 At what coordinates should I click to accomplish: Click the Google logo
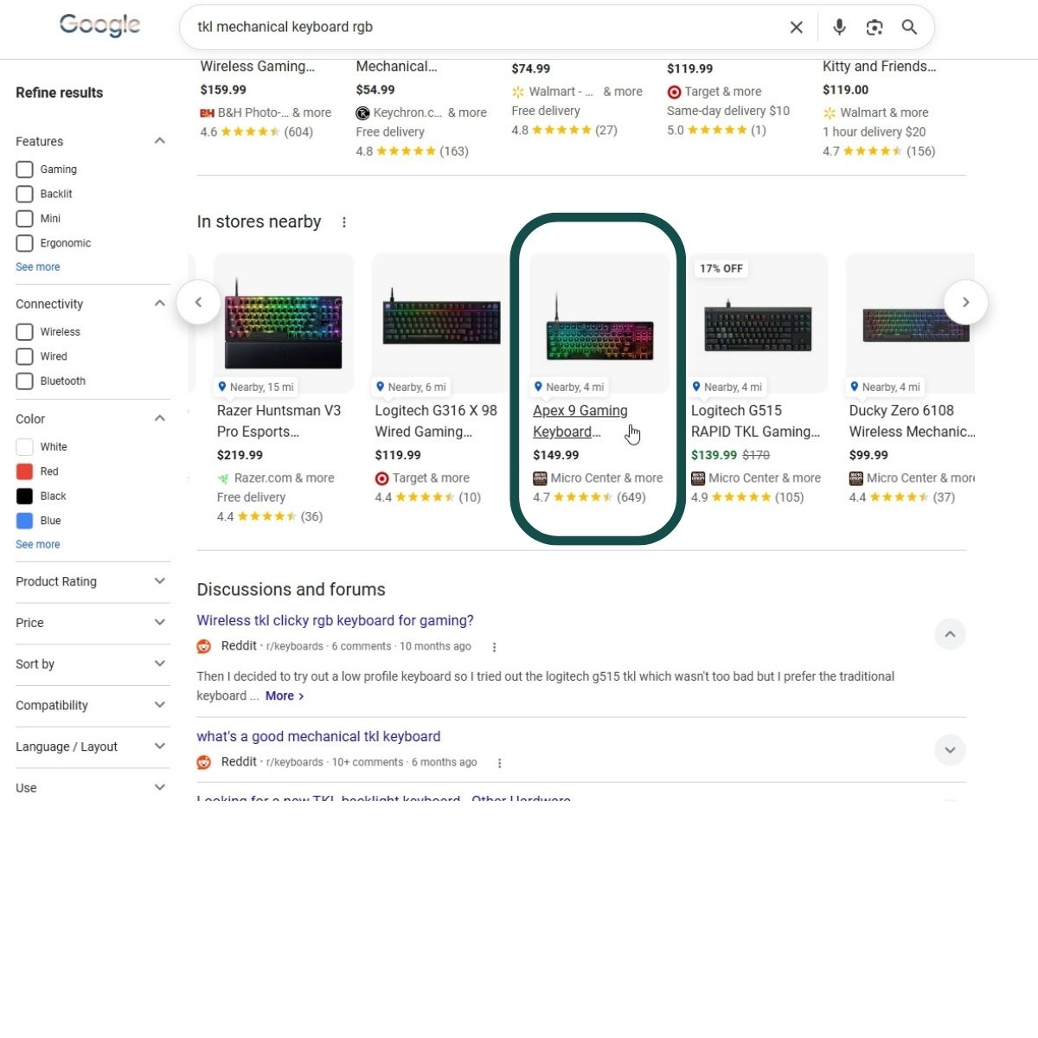[99, 26]
